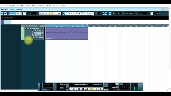Viewport: 171px width, 96px height.
Task: Open the Project menu
Action: [11, 6]
